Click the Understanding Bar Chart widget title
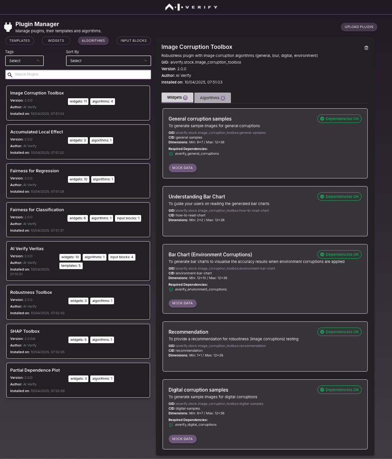 [197, 197]
